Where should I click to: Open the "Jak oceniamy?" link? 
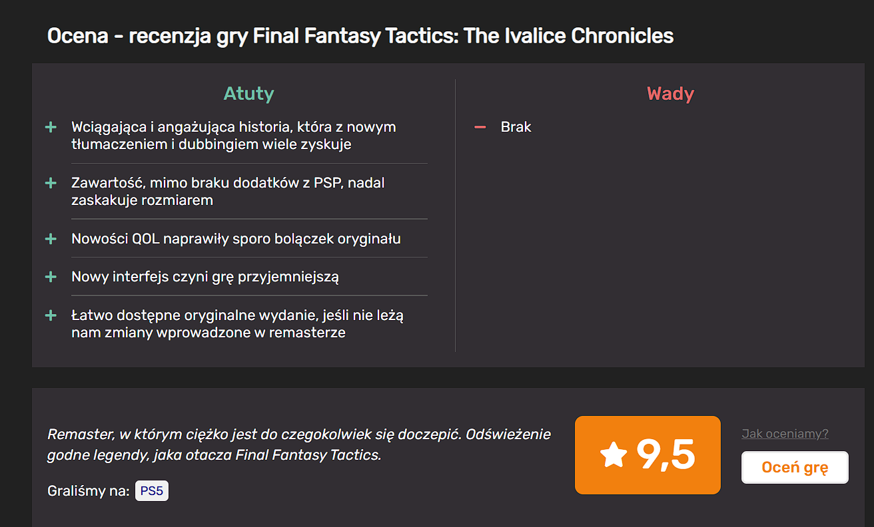(785, 434)
